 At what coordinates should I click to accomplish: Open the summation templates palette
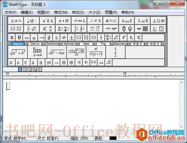tap(63, 29)
